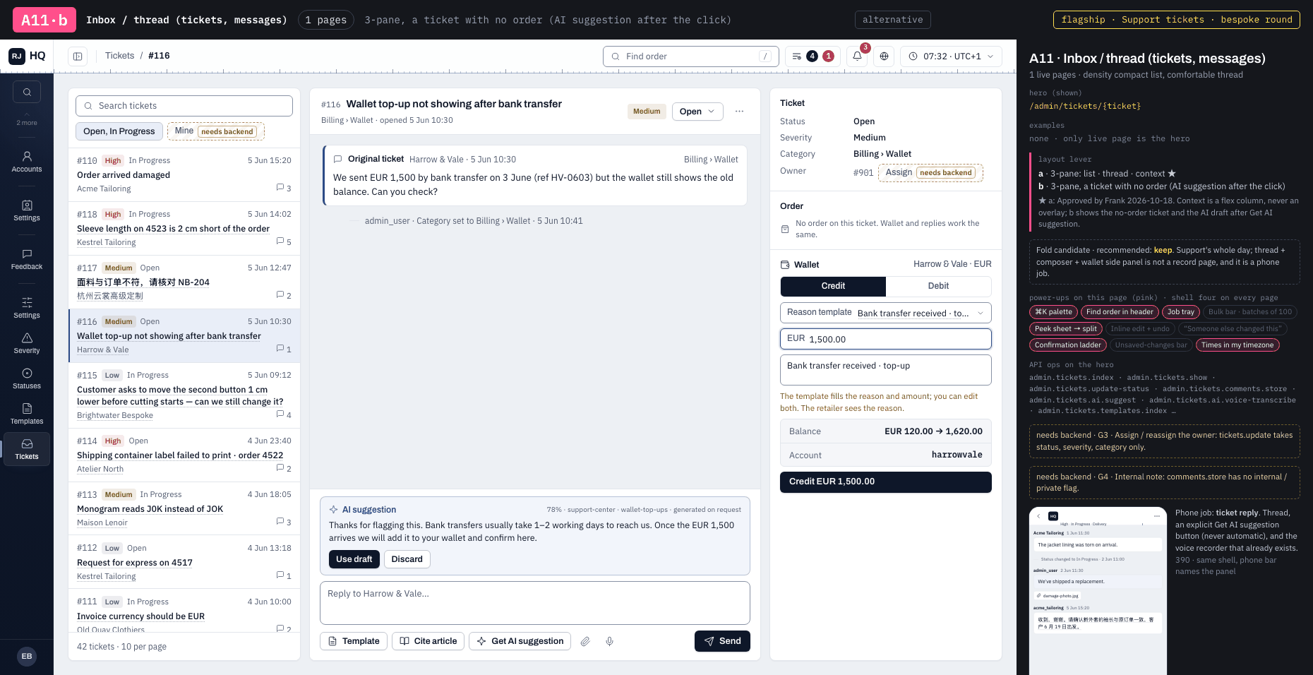Open Templates in the sidebar
The height and width of the screenshot is (675, 1313).
(x=27, y=414)
